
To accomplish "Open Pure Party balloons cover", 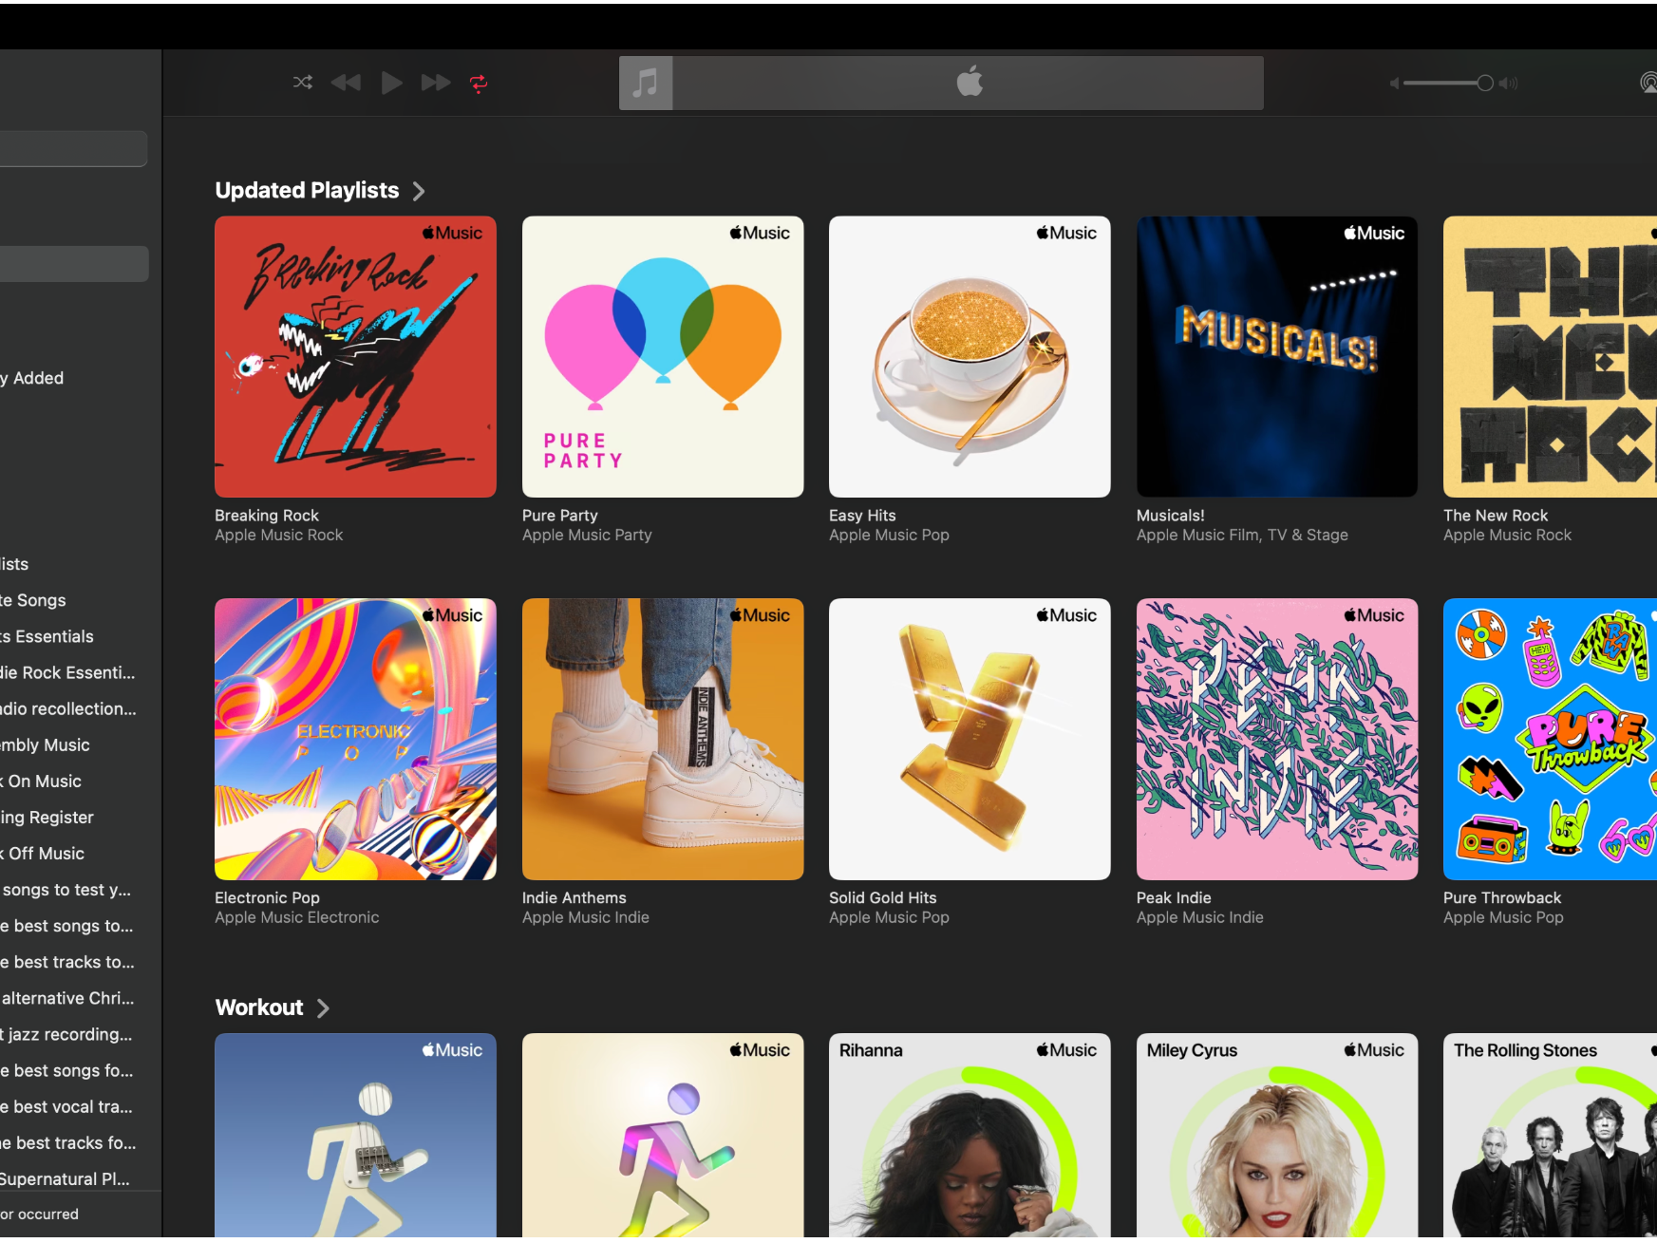I will pyautogui.click(x=663, y=356).
